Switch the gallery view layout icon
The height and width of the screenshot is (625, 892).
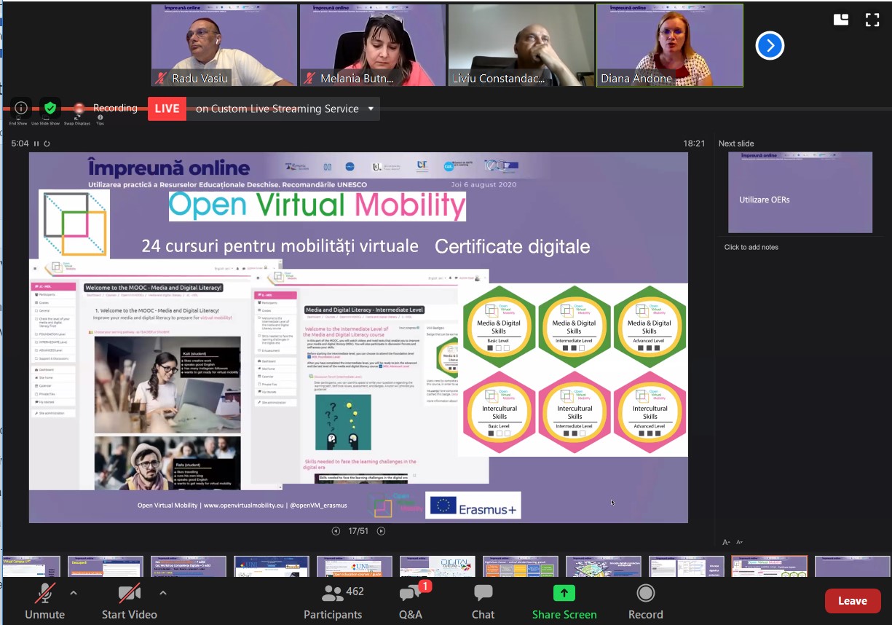pos(841,20)
